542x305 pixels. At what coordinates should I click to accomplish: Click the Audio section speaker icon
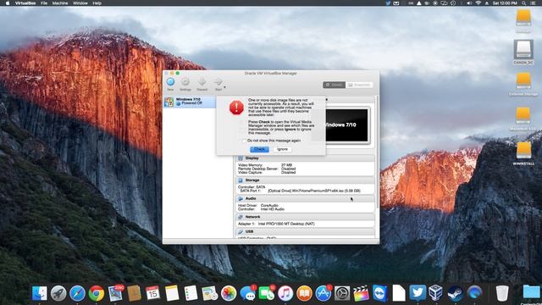click(x=241, y=198)
